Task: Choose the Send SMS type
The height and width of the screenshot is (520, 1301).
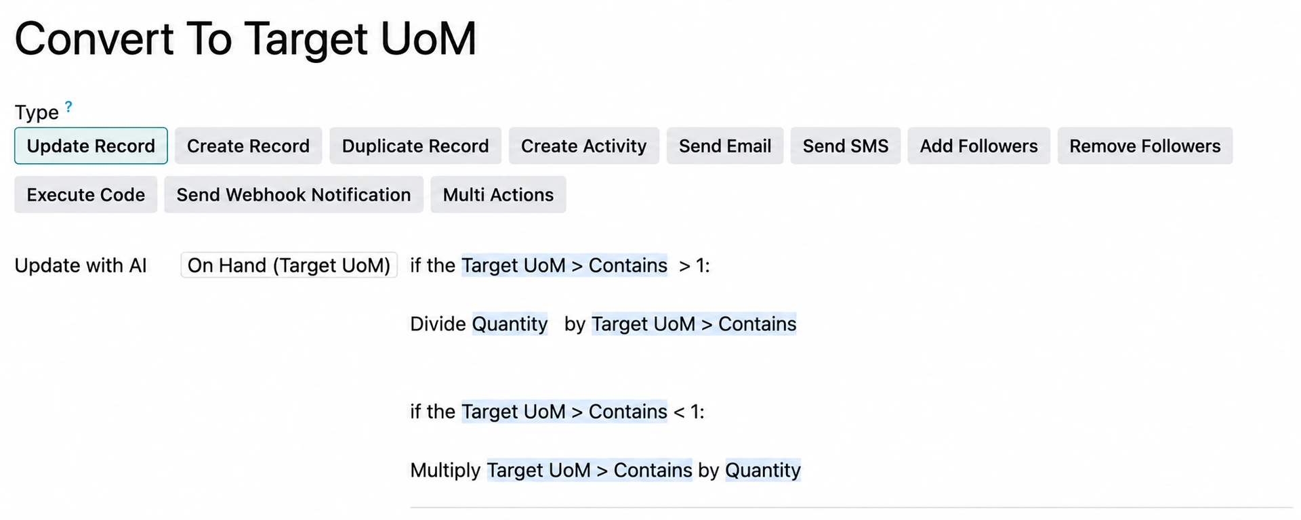Action: tap(846, 146)
